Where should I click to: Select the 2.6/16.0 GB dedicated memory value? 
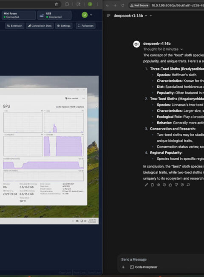coord(26,187)
